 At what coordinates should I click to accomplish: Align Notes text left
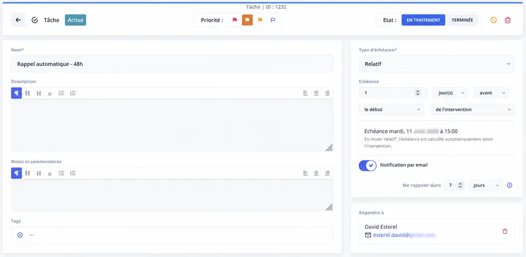click(305, 173)
